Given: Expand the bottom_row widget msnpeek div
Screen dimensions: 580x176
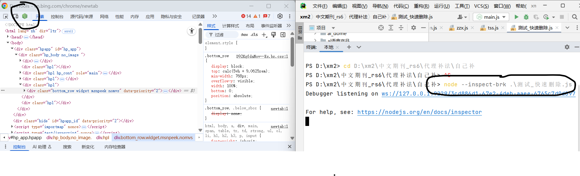Looking at the screenshot, I should pyautogui.click(x=24, y=90).
